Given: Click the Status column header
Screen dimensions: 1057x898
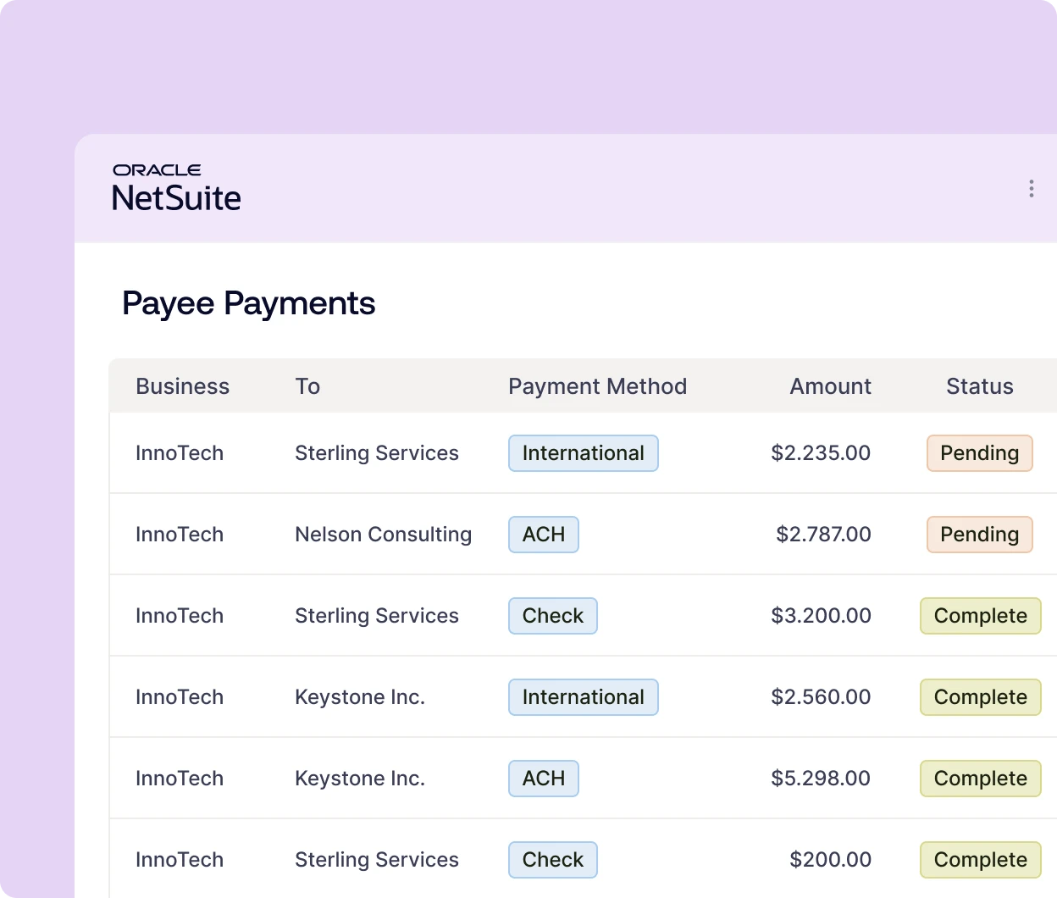Looking at the screenshot, I should 979,386.
